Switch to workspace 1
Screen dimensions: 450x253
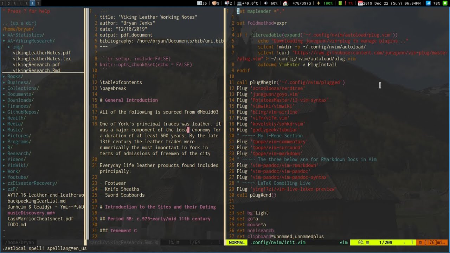(4, 4)
